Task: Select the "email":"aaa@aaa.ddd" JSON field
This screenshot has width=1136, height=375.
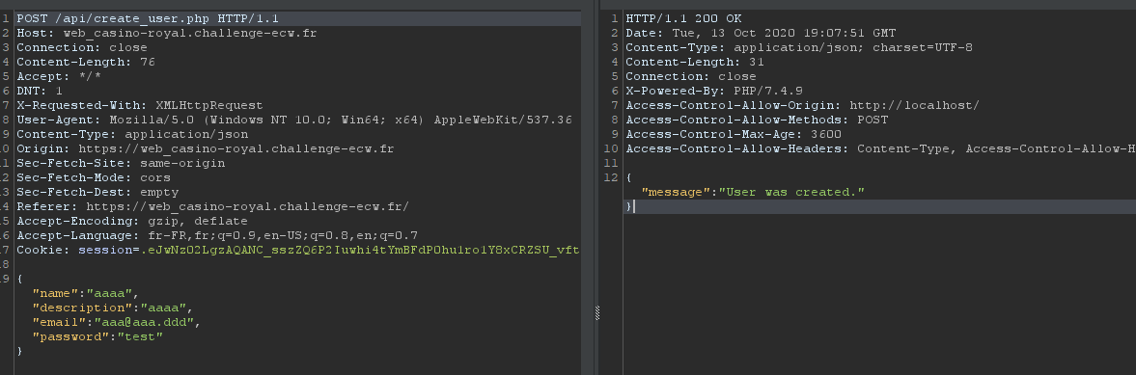Action: [x=116, y=323]
